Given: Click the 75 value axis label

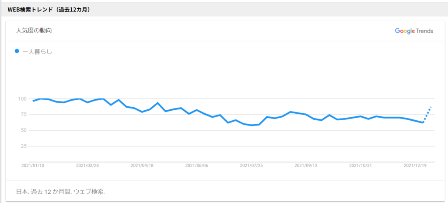Looking at the screenshot, I should [24, 114].
